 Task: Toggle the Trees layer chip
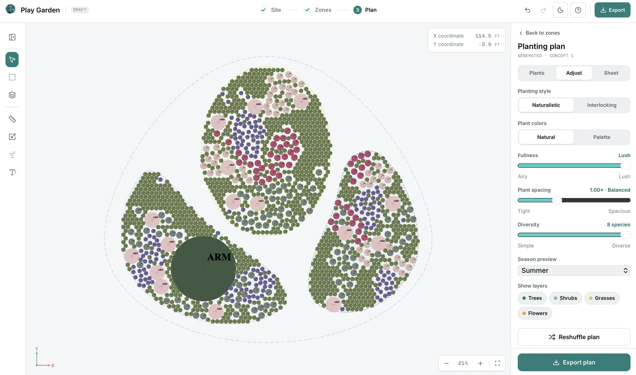(532, 298)
